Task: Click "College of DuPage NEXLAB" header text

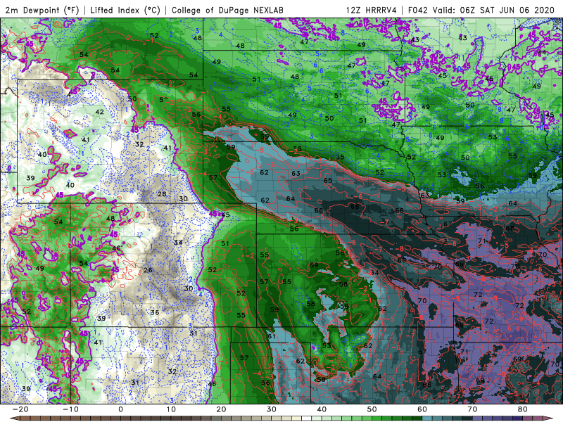Action: pos(227,10)
